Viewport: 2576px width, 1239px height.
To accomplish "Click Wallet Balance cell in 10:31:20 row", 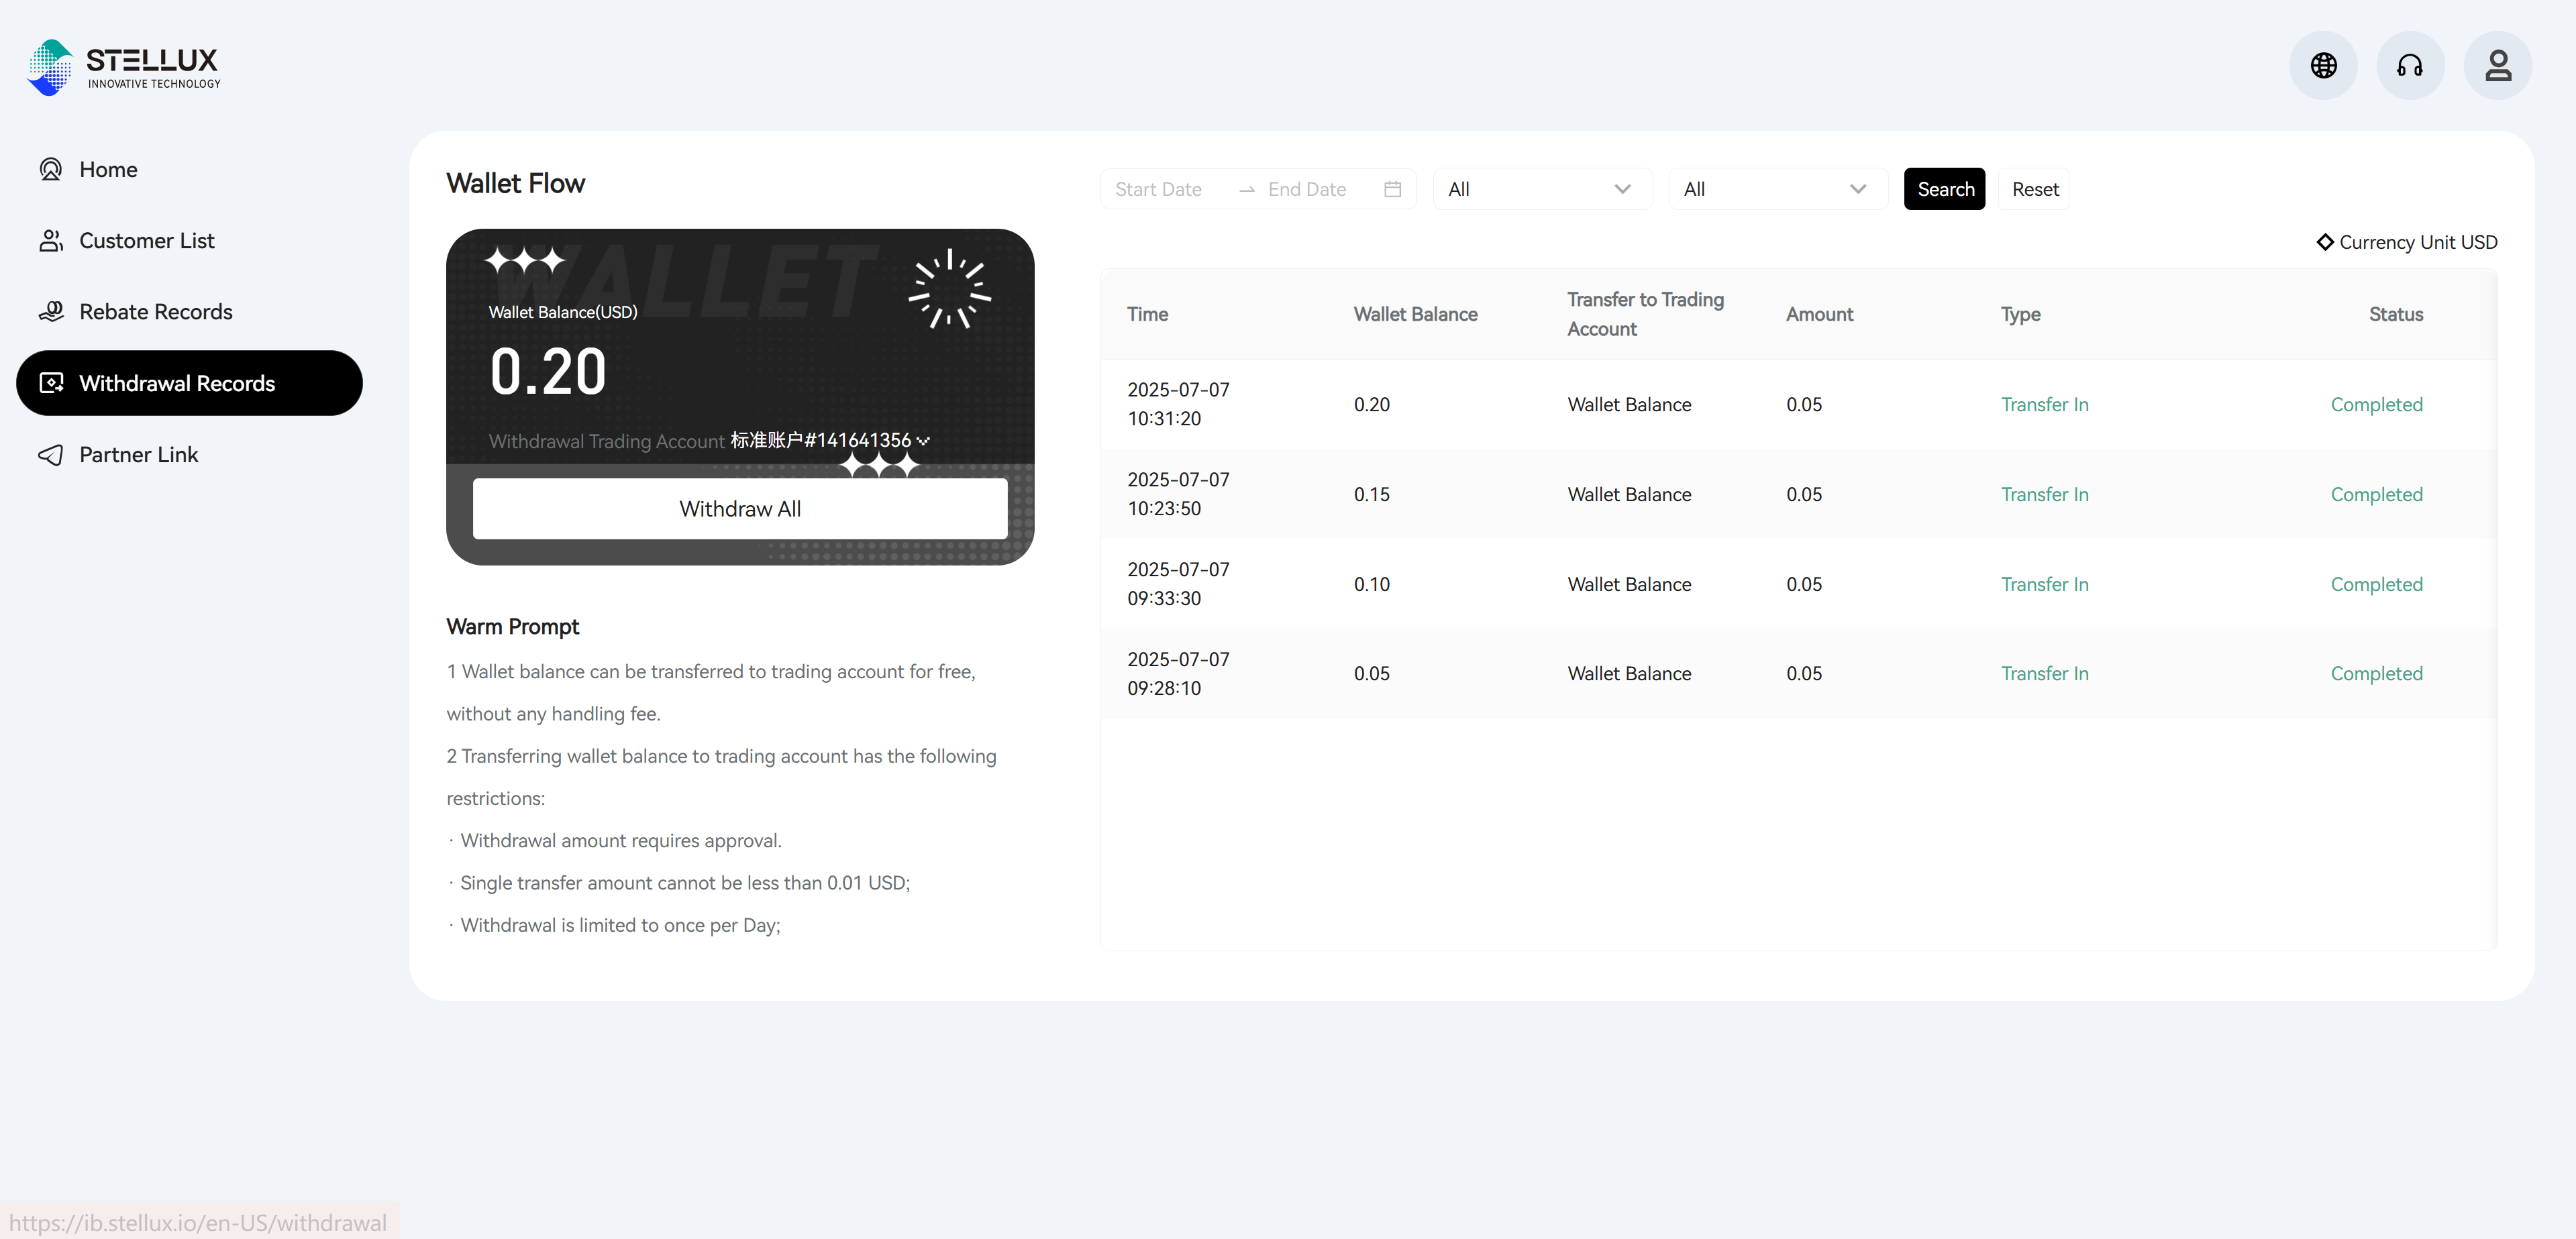I will (1629, 404).
